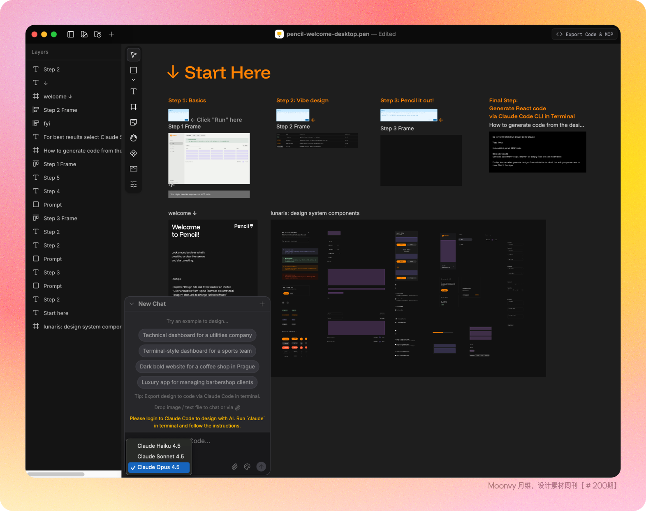Choose Claude Haiku 4.5 model
The height and width of the screenshot is (511, 646).
click(x=159, y=446)
